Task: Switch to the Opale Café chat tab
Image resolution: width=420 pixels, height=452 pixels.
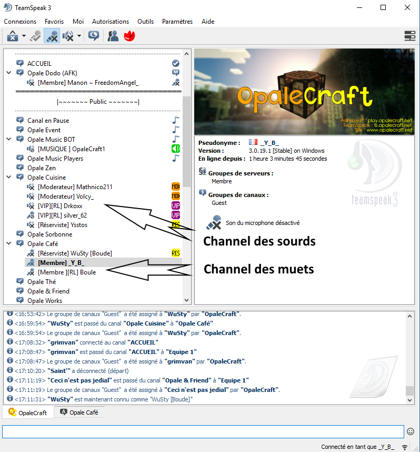Action: (x=79, y=412)
